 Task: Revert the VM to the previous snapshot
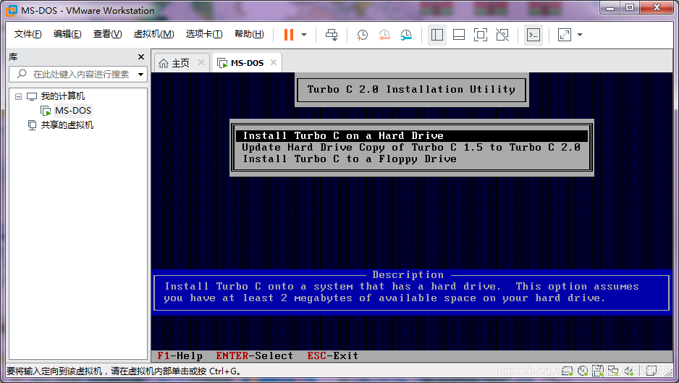click(384, 35)
